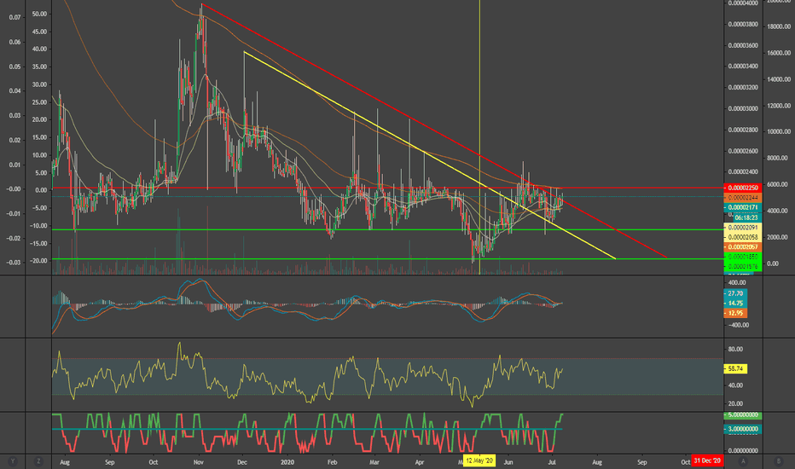Screen dimensions: 795x469
Task: Select the green 0.00001576 price label
Action: coord(743,267)
